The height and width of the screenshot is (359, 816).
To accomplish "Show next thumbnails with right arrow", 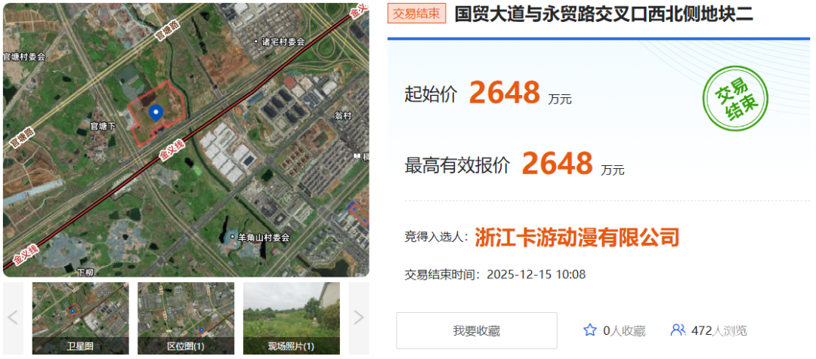I will [359, 318].
